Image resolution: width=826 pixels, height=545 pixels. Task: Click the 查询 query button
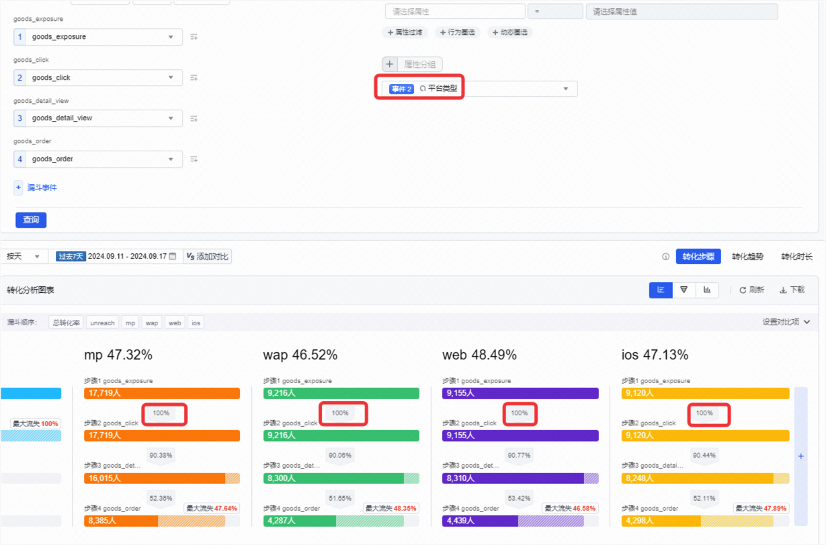[31, 220]
